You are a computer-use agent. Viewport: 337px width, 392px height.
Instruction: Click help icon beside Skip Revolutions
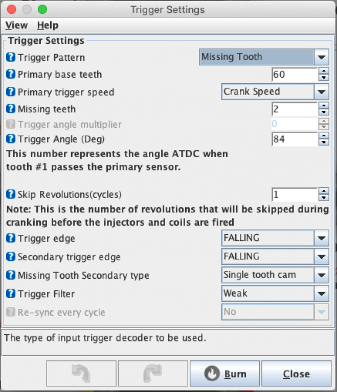pos(11,194)
